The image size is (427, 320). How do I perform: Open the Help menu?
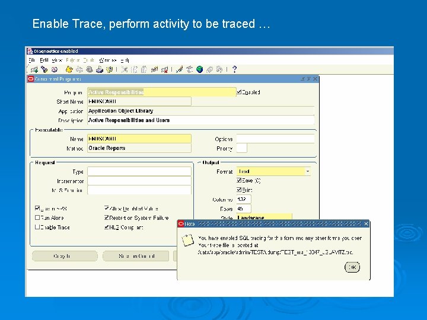pos(125,60)
